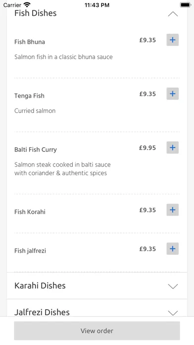Add Fish Bhuna with plus icon
This screenshot has height=345, width=194.
pos(172,40)
